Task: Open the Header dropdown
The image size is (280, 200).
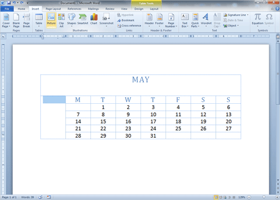Action: [149, 20]
